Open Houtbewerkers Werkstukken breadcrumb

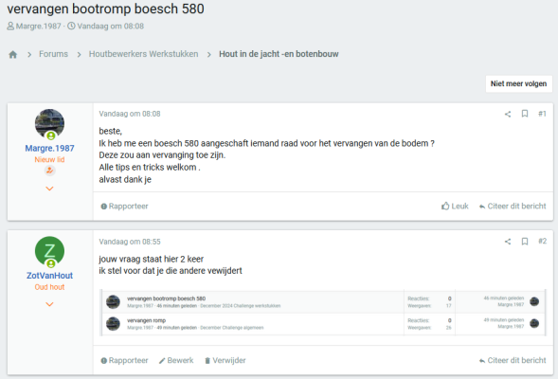tap(143, 54)
